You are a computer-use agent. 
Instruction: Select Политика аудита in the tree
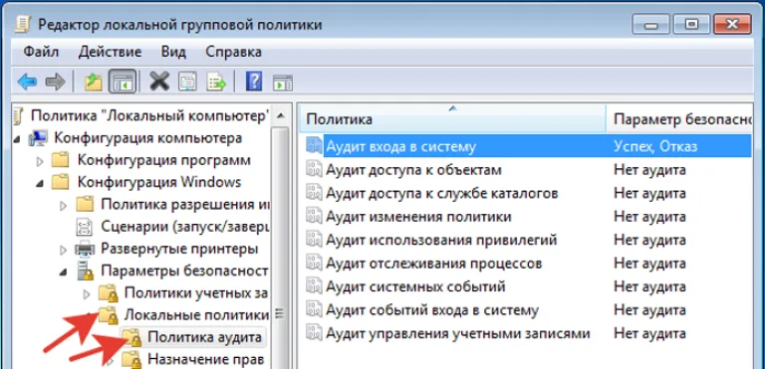204,337
